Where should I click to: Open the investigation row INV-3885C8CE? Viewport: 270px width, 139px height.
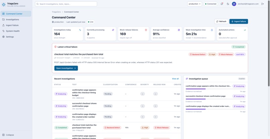coord(116,94)
